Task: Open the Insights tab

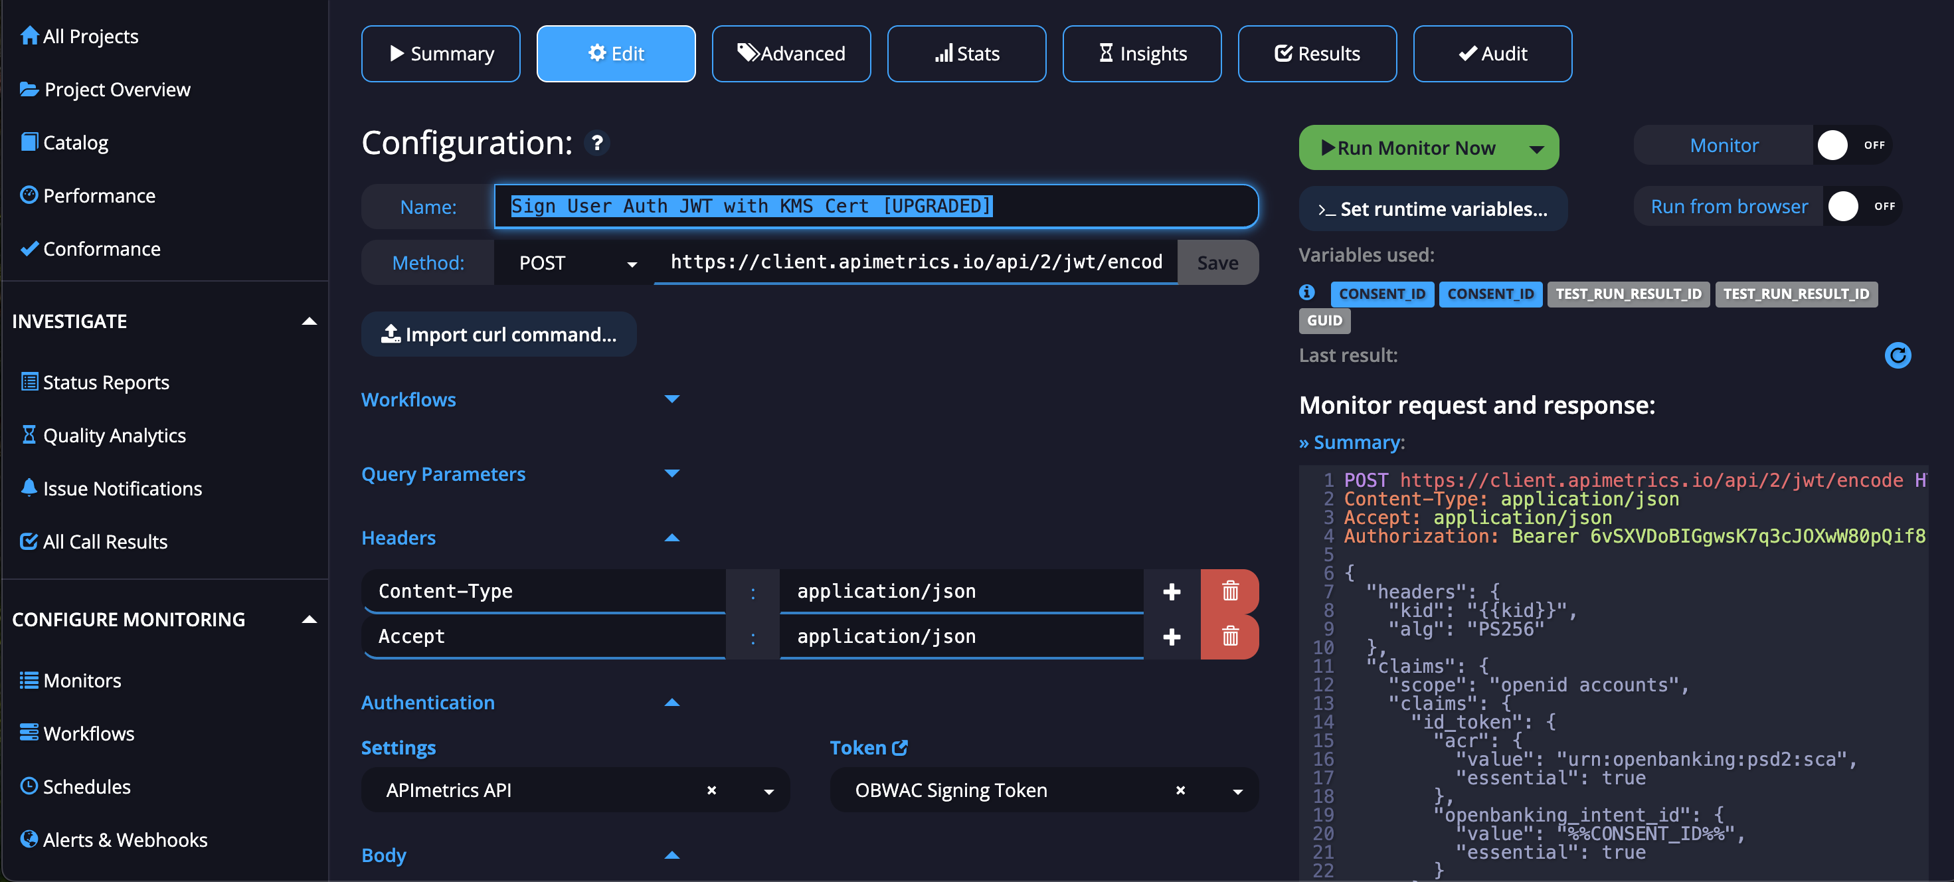Action: tap(1142, 53)
